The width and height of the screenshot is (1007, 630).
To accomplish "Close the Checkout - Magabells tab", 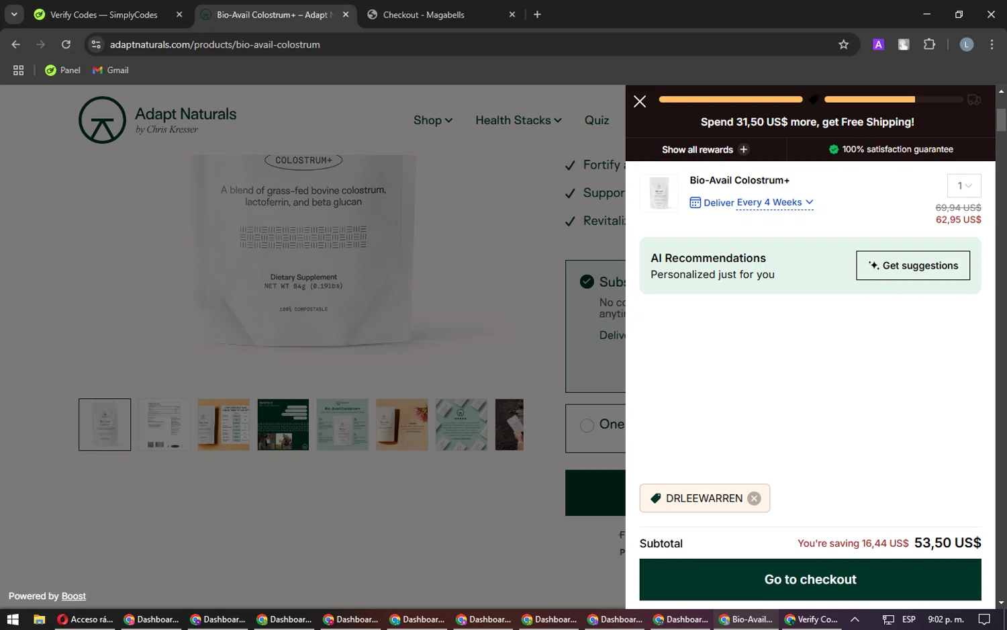I will [512, 15].
